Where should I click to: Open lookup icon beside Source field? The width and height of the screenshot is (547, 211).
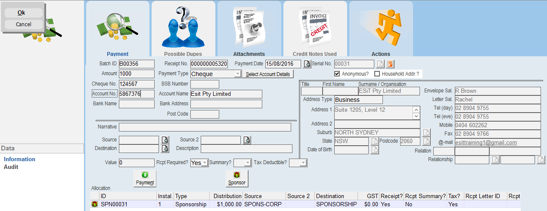coord(165,140)
